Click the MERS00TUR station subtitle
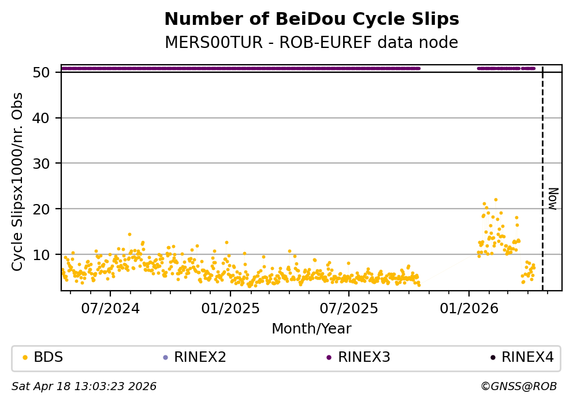This screenshot has height=404, width=573. pyautogui.click(x=311, y=43)
